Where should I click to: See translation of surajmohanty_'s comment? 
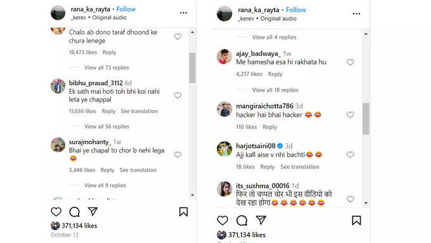[138, 170]
